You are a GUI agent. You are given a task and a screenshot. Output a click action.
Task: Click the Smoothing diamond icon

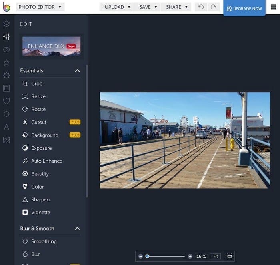pyautogui.click(x=25, y=241)
